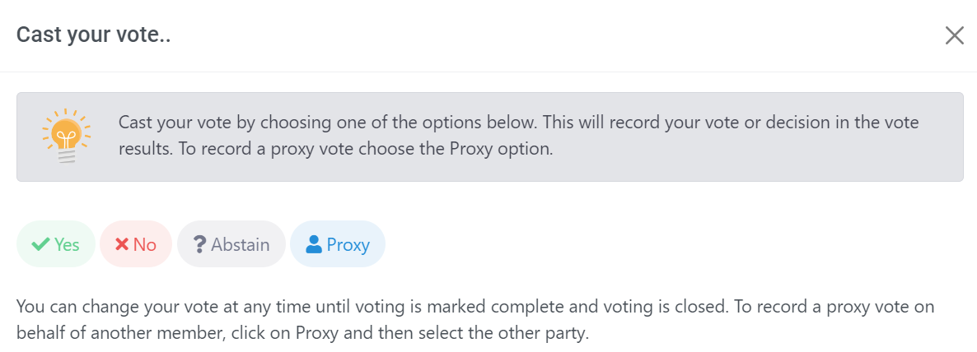Viewport: 977px width, 352px height.
Task: Close the Cast your vote dialog
Action: (x=954, y=35)
